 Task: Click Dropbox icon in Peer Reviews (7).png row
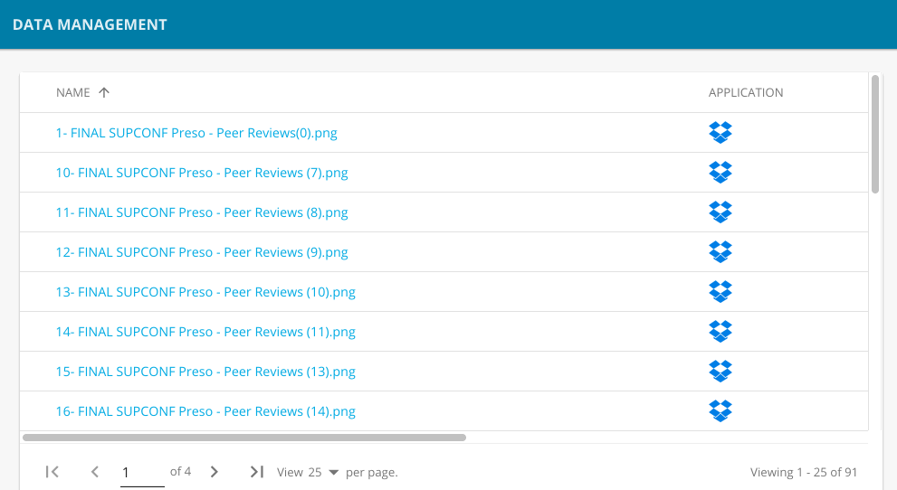(720, 173)
